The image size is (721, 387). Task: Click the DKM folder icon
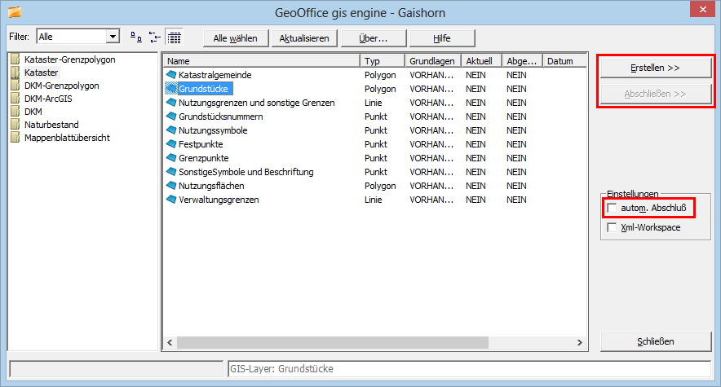point(15,112)
